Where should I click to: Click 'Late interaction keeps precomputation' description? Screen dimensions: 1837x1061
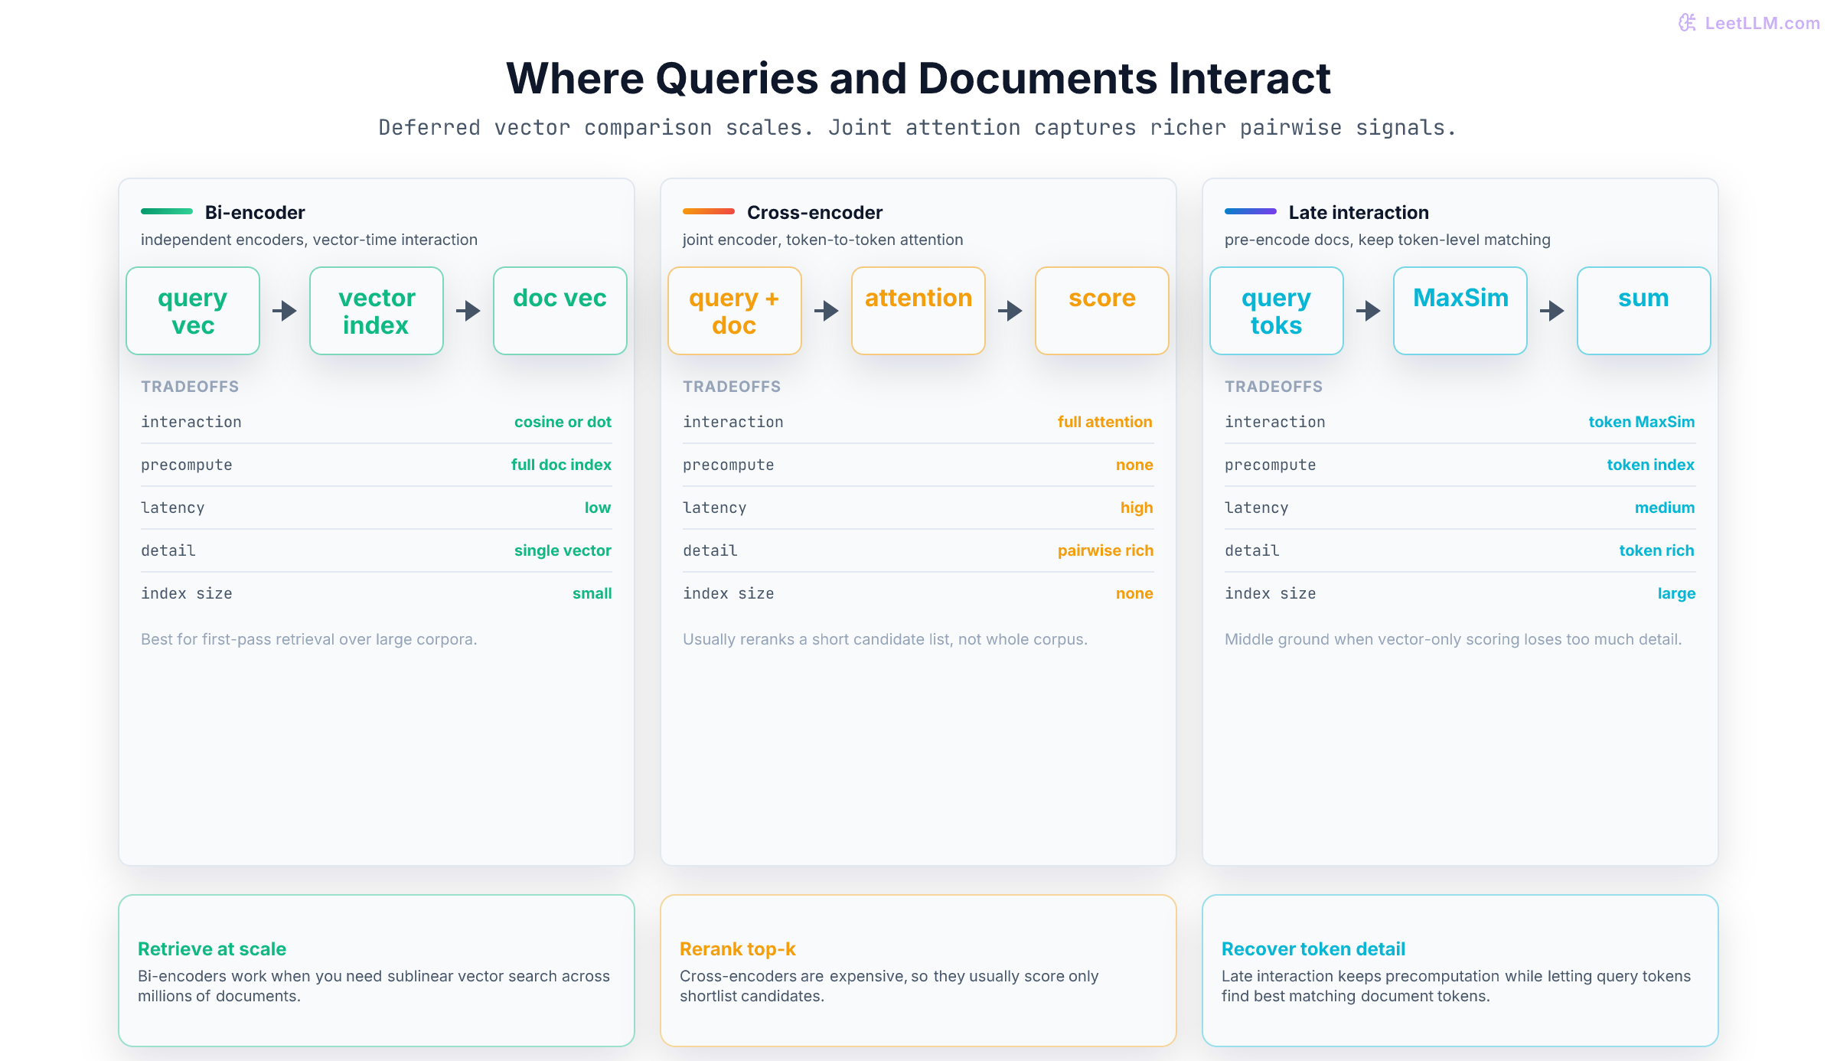pos(1456,986)
